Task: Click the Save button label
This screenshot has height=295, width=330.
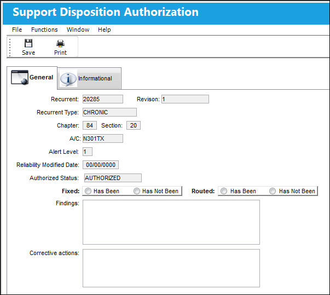Action: click(x=28, y=53)
